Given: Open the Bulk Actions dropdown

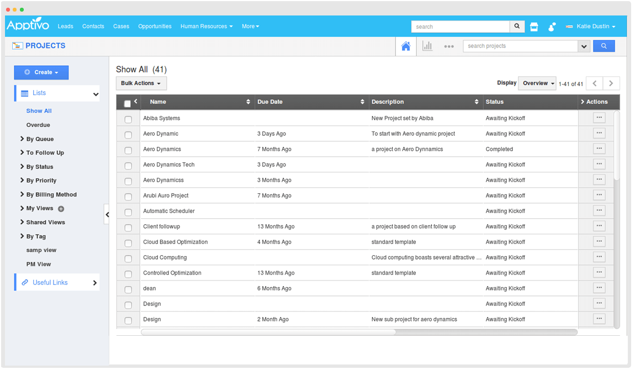Looking at the screenshot, I should (x=141, y=83).
